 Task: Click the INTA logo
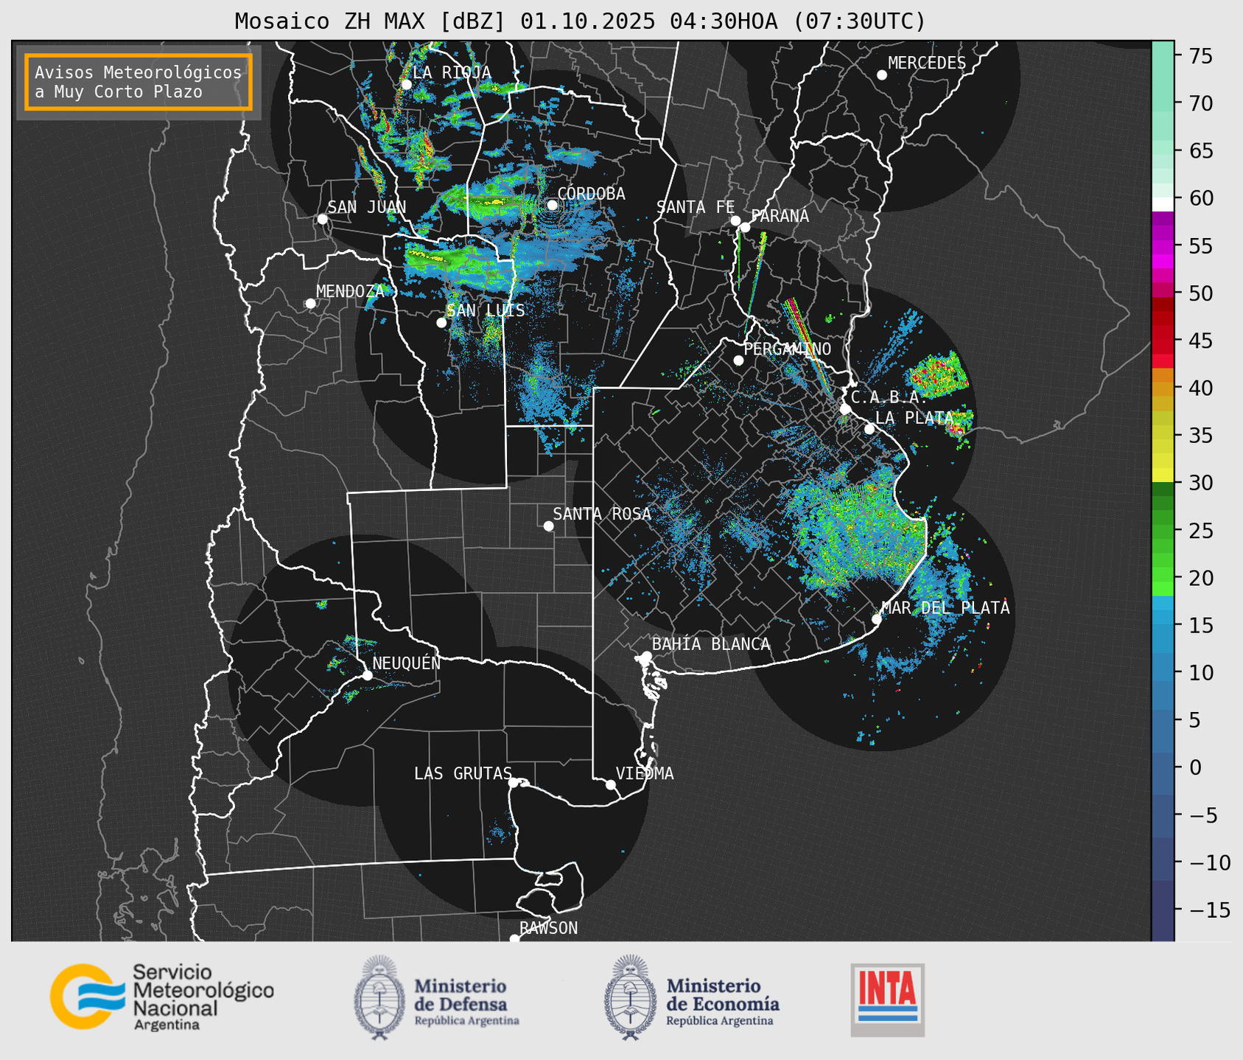click(x=887, y=1000)
